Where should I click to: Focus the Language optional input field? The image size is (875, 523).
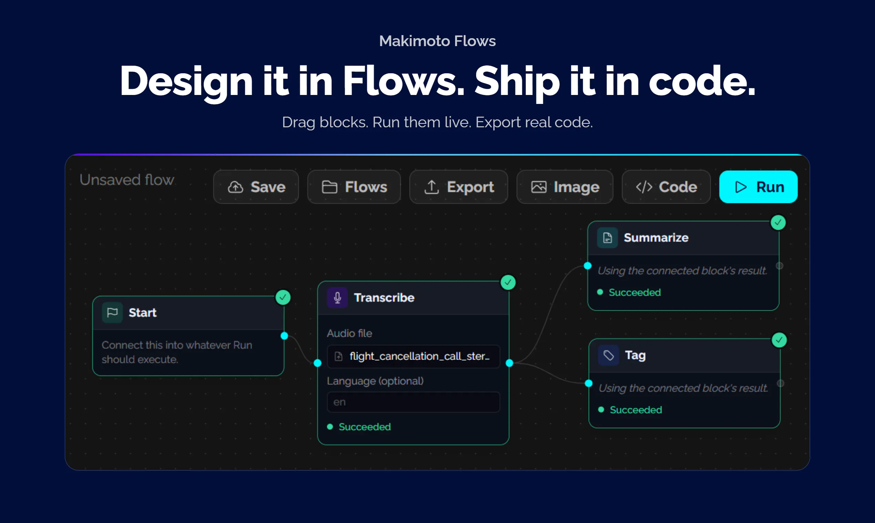[413, 402]
